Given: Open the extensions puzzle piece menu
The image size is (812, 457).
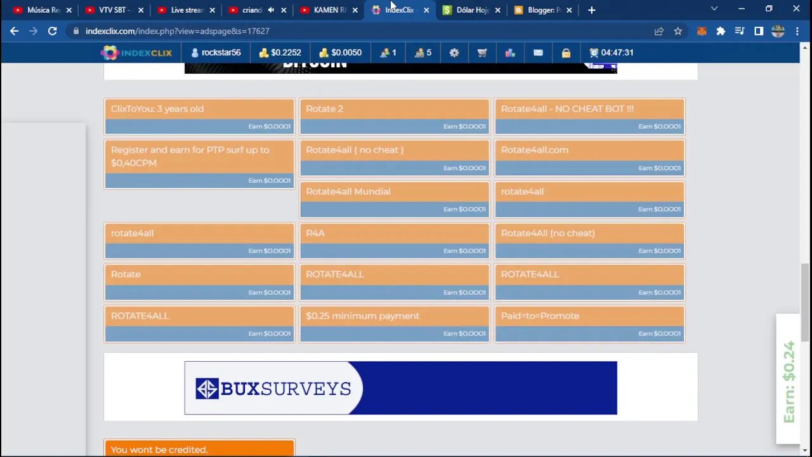Looking at the screenshot, I should (721, 31).
